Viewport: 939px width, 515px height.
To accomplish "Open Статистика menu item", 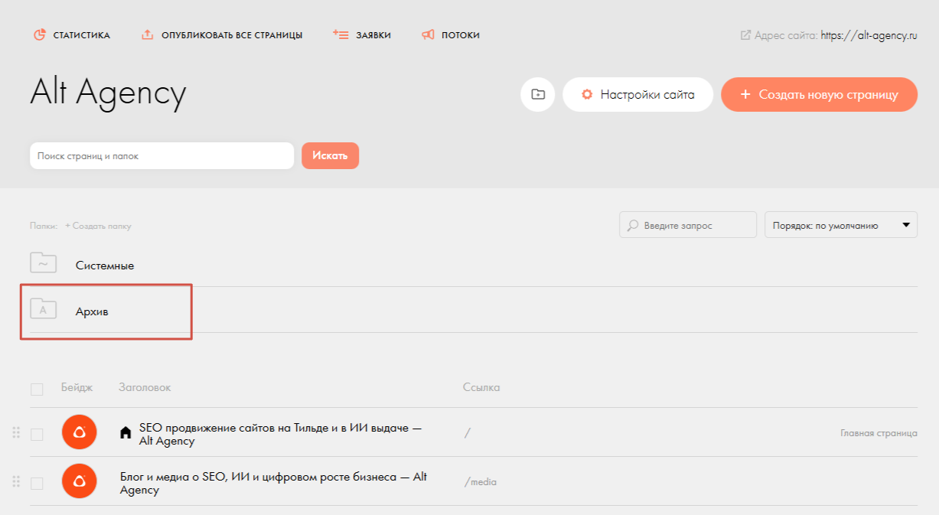I will click(x=81, y=35).
